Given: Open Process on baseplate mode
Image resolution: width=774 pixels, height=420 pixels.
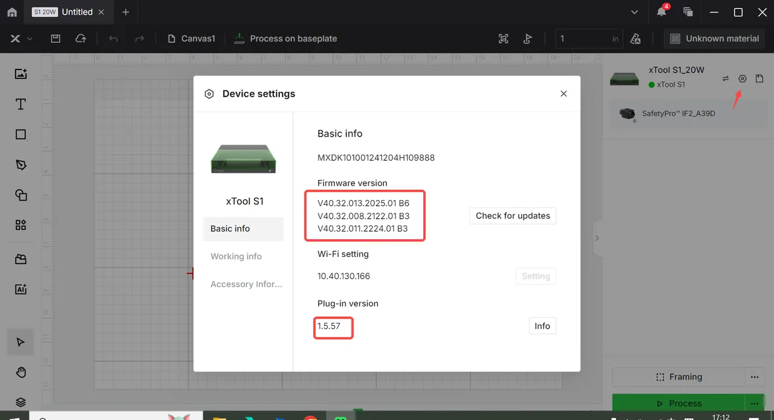Looking at the screenshot, I should tap(285, 39).
